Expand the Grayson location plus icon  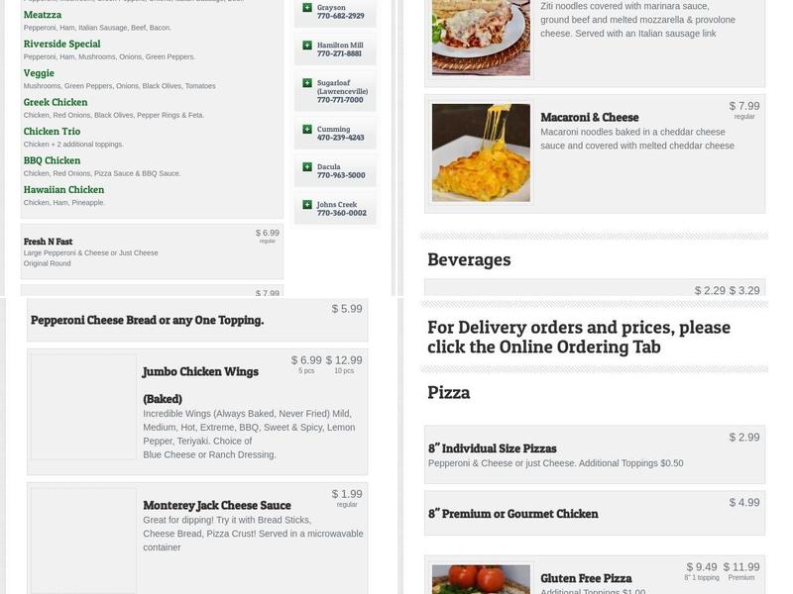307,8
